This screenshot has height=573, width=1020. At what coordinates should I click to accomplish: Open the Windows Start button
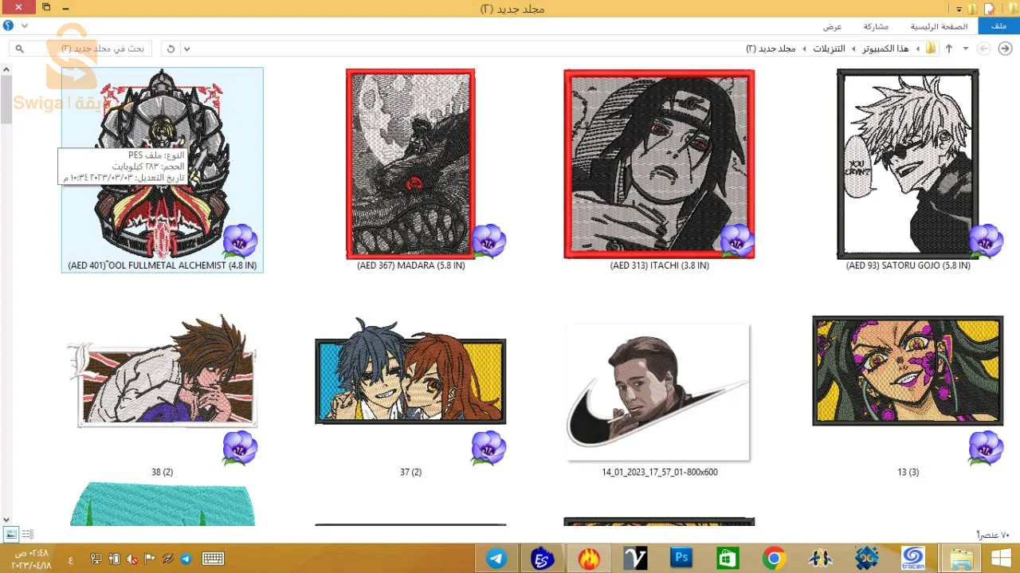tap(1002, 558)
